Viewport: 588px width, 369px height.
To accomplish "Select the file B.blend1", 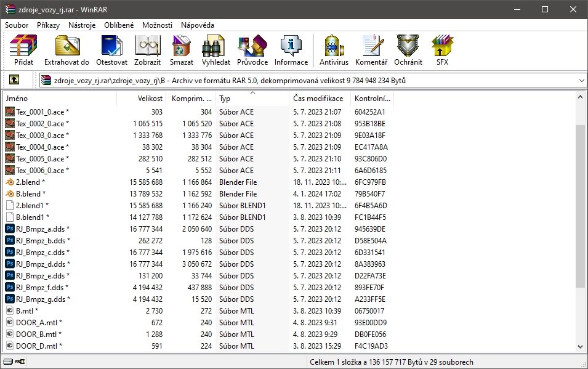I will pyautogui.click(x=33, y=217).
